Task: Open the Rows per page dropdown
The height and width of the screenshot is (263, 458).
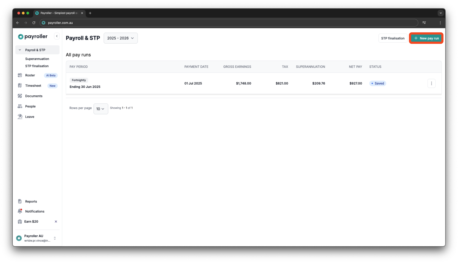Action: 101,109
